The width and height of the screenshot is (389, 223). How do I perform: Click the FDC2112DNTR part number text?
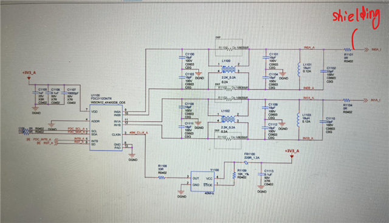(102, 99)
